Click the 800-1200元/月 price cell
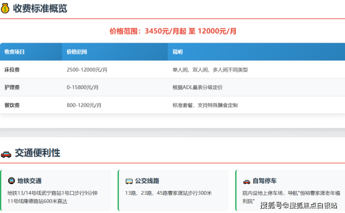 84,105
